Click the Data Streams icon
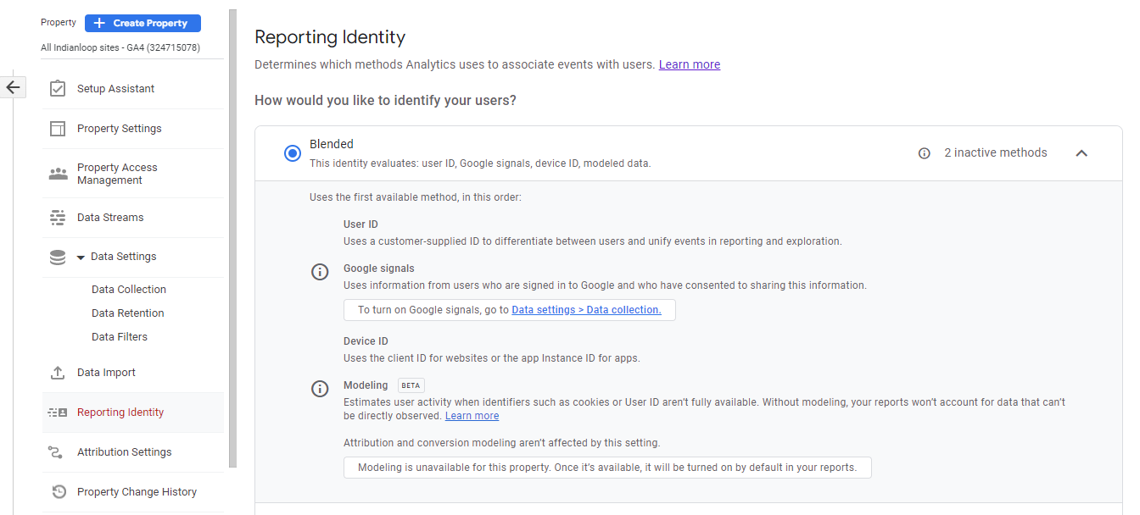The width and height of the screenshot is (1140, 515). [x=58, y=218]
